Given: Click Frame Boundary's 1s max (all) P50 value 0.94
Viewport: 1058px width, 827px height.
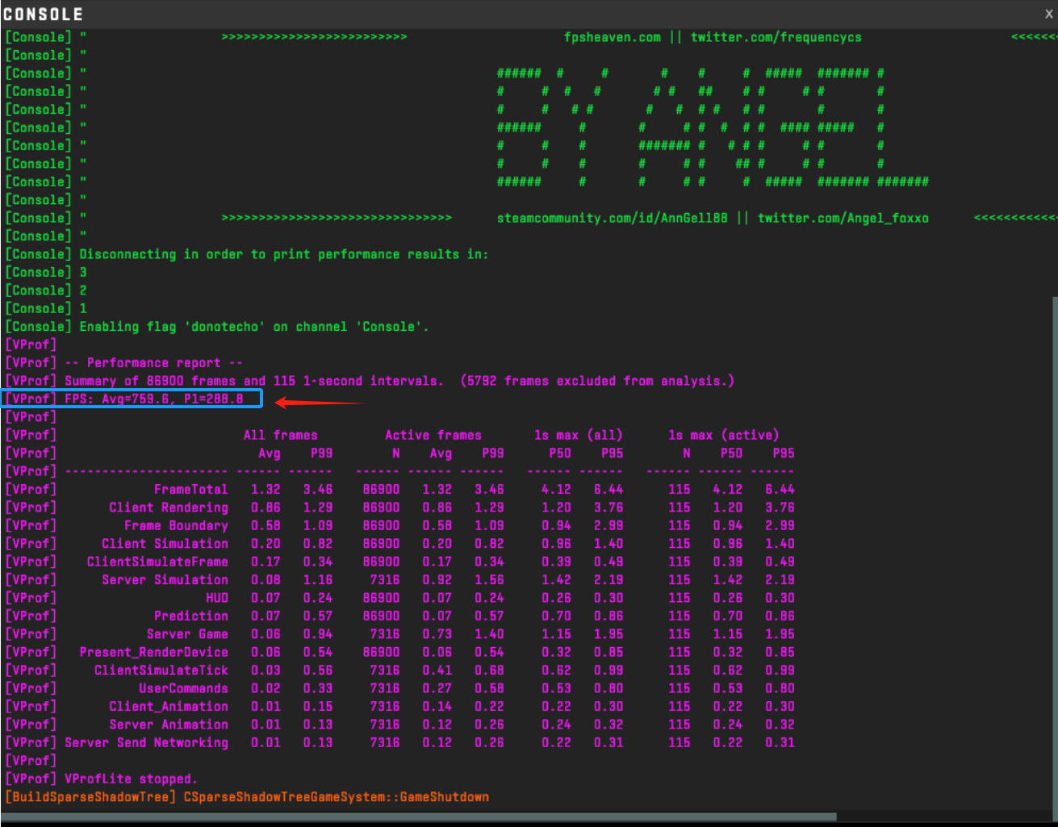Looking at the screenshot, I should (556, 525).
